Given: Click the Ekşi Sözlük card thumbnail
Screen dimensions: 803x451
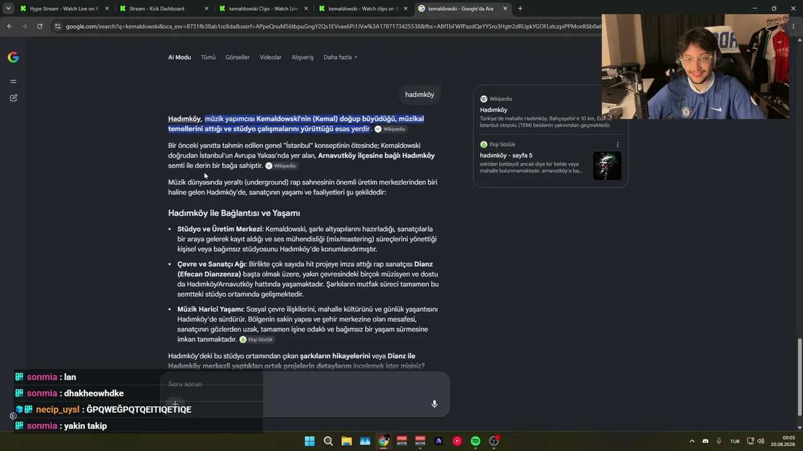Looking at the screenshot, I should tap(607, 166).
